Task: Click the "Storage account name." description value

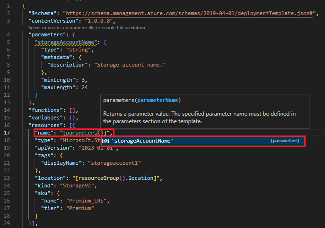Action: pyautogui.click(x=130, y=65)
